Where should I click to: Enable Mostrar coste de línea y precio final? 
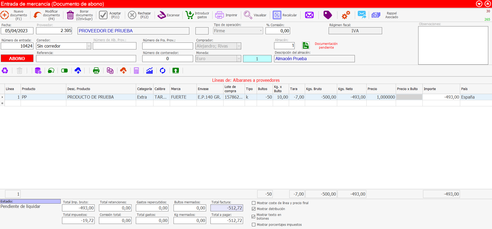[x=253, y=203]
